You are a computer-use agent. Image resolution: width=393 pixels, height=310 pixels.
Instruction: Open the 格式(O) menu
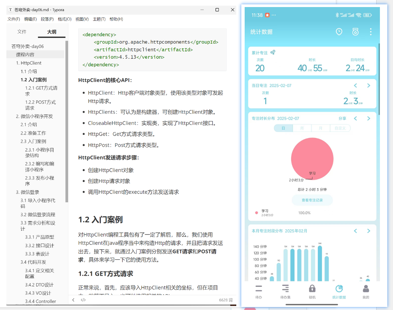point(64,19)
